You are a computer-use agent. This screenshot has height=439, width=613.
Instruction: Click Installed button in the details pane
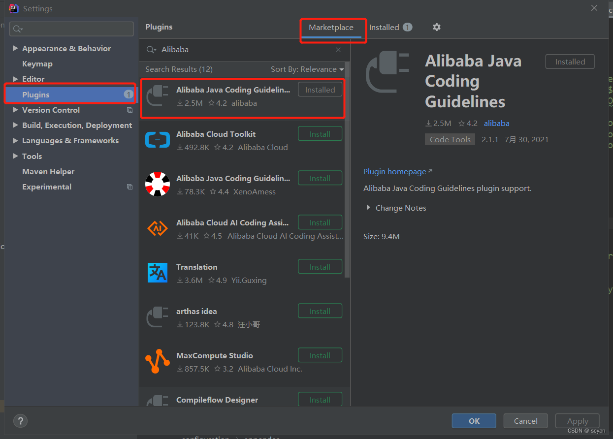[x=570, y=62]
